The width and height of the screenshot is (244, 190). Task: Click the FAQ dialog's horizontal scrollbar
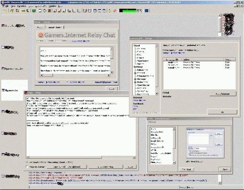point(81,157)
